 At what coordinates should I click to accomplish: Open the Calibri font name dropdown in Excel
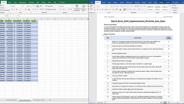click(x=22, y=6)
